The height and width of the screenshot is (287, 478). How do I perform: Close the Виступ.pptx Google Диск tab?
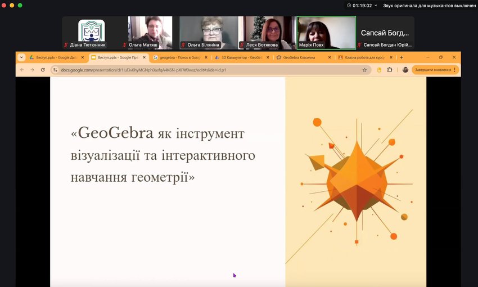(x=82, y=57)
